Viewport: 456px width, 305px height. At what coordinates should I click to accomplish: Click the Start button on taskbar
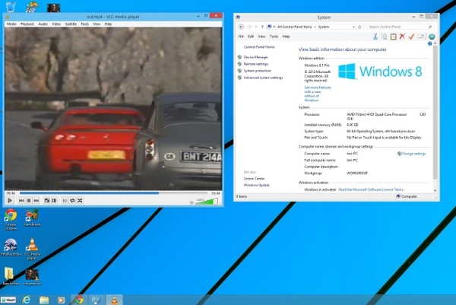pos(8,300)
